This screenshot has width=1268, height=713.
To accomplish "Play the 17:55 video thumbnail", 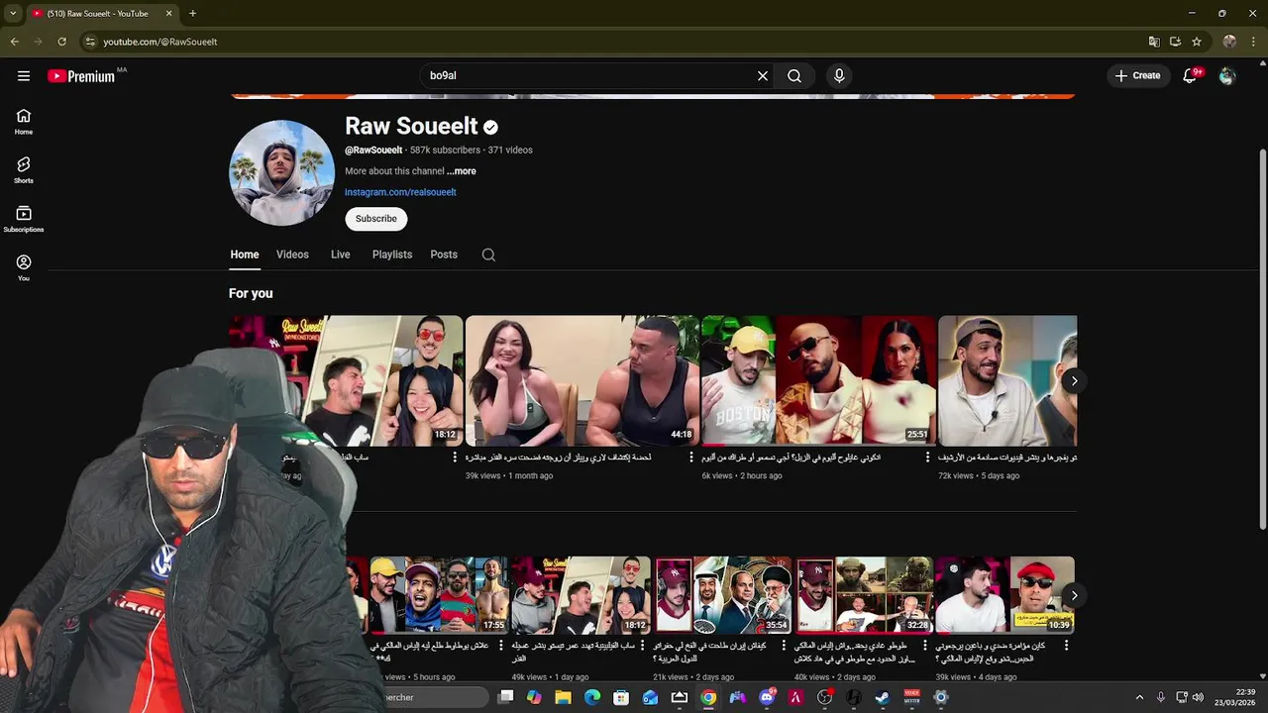I will pos(439,594).
